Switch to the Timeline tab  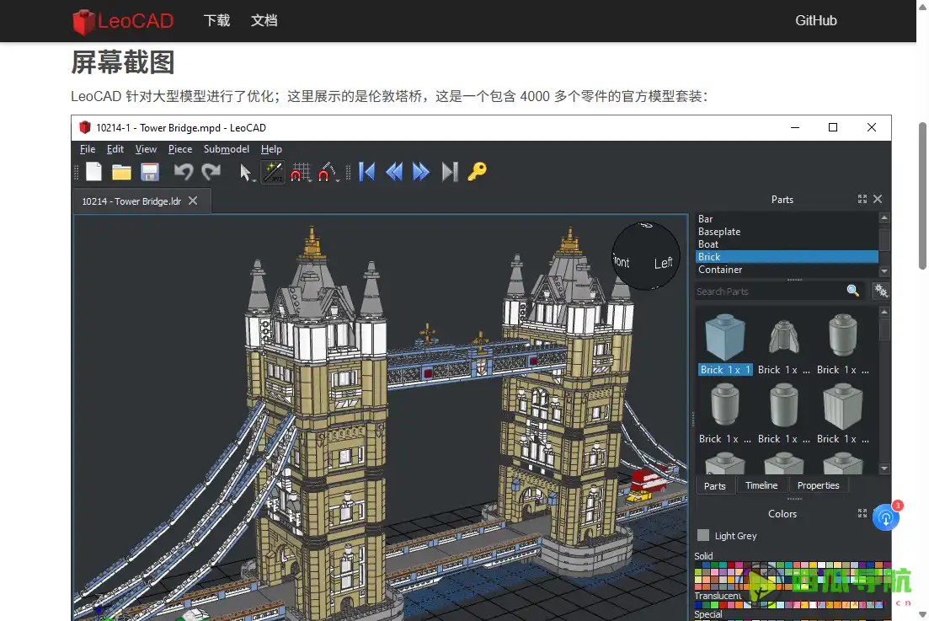[x=761, y=485]
